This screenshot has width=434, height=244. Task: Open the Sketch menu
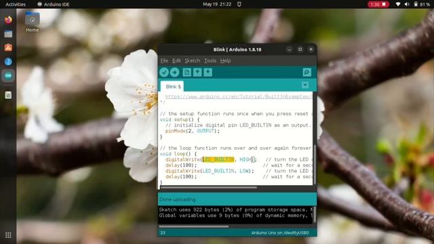tap(192, 60)
